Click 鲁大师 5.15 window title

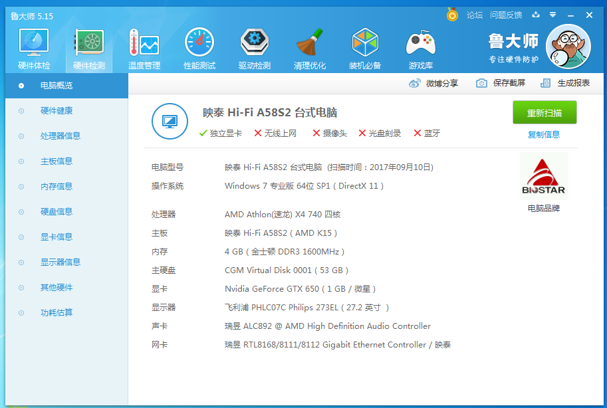[x=32, y=16]
